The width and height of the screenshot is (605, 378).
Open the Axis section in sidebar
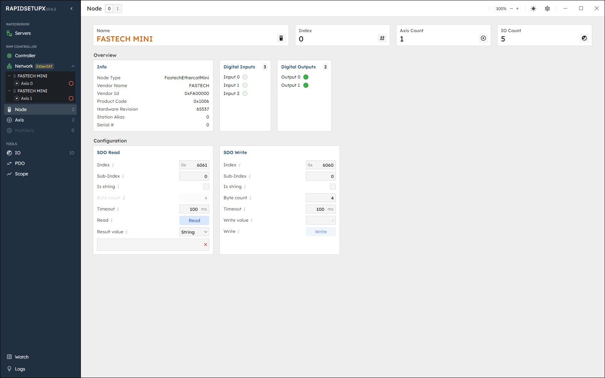(x=40, y=120)
